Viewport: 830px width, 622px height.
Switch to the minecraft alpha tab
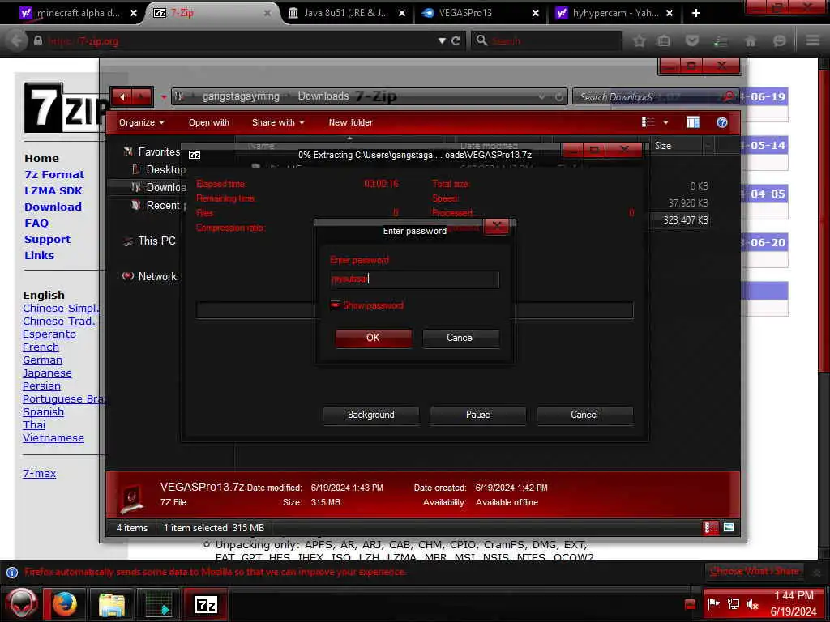click(79, 13)
